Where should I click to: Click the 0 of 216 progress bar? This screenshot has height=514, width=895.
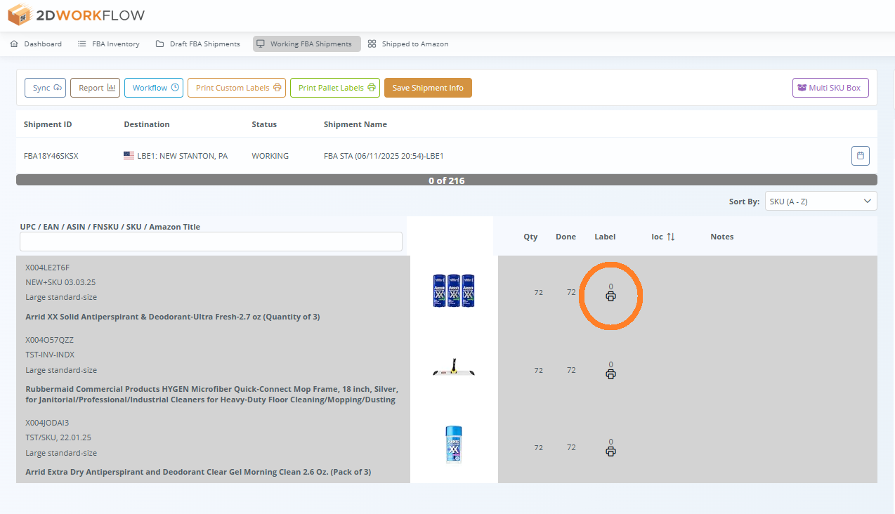pos(447,180)
